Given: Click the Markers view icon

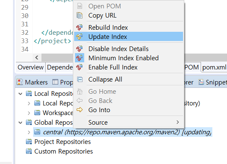Looking at the screenshot, I should pyautogui.click(x=20, y=82).
